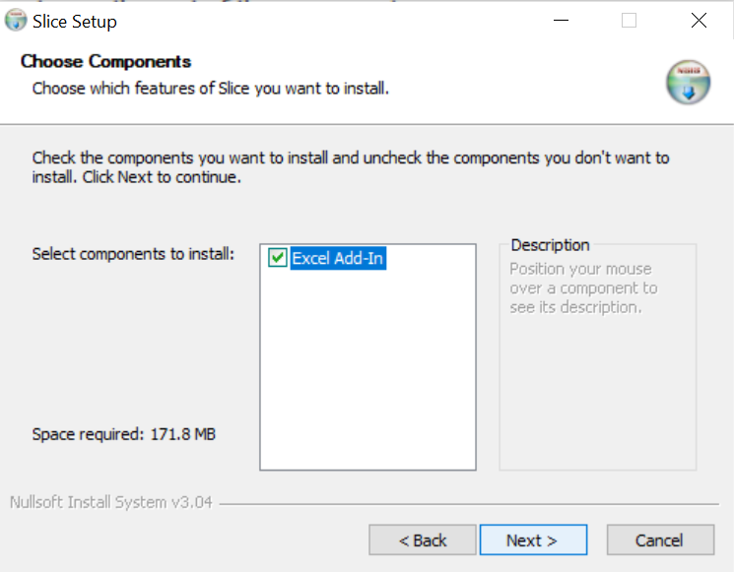Viewport: 734px width, 572px height.
Task: Click the Choose Components heading
Action: coord(105,62)
